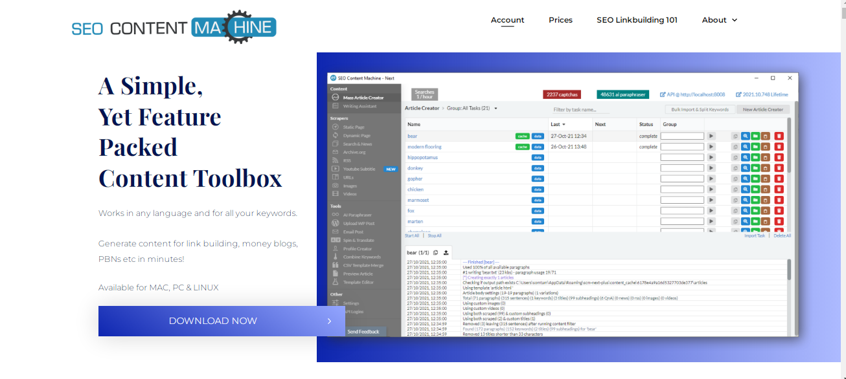Image resolution: width=846 pixels, height=379 pixels.
Task: Open the Archive.org scraper
Action: click(355, 152)
